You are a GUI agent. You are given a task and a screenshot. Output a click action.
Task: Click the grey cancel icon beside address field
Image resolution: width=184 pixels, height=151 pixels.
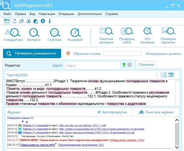coord(129,65)
